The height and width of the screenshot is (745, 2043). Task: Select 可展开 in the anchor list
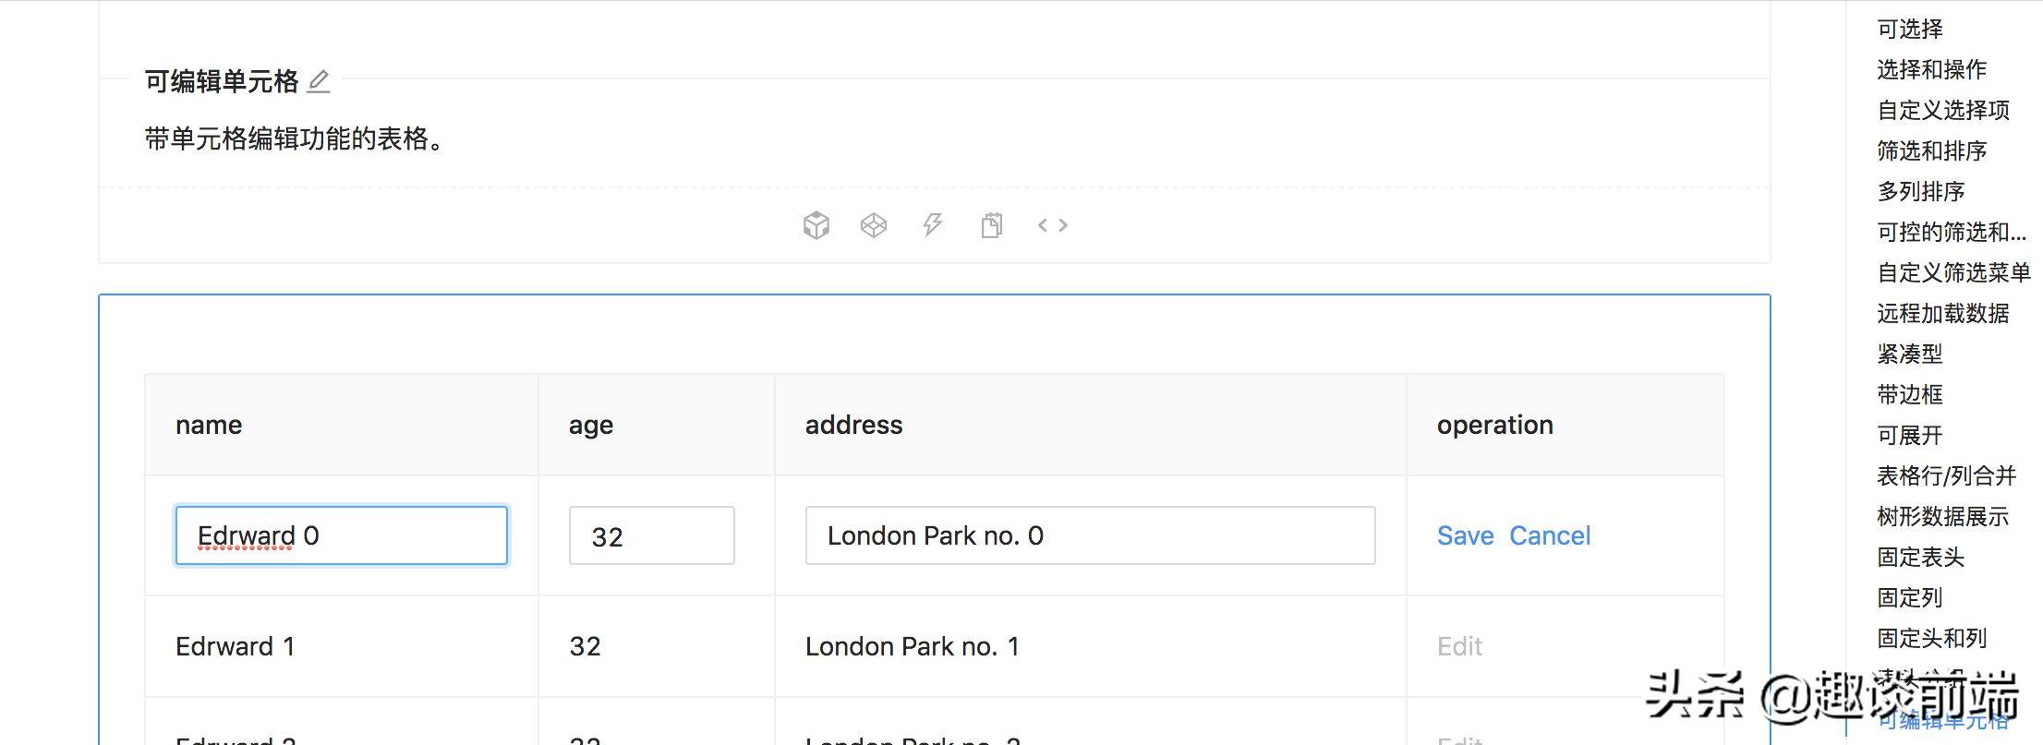1909,436
